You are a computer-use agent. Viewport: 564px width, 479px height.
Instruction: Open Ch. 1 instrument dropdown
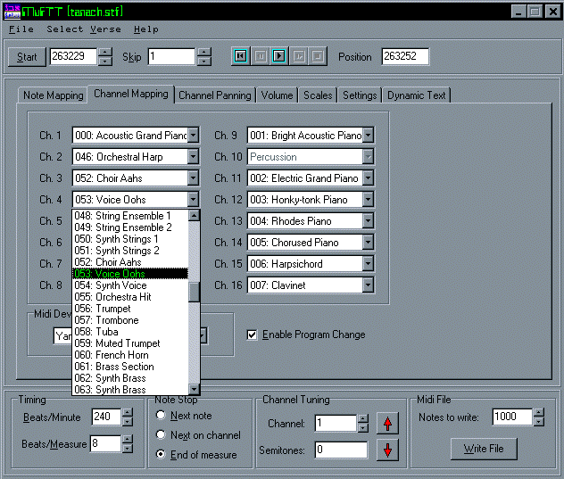193,136
